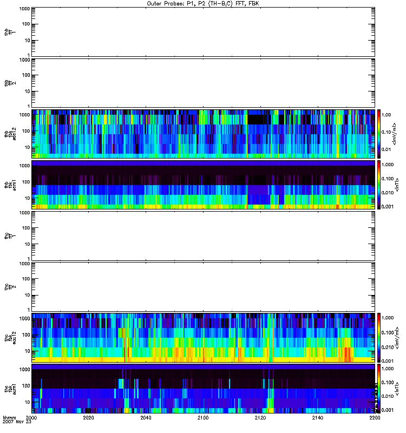Click the "thc fbk edc12" axis label

10,338
